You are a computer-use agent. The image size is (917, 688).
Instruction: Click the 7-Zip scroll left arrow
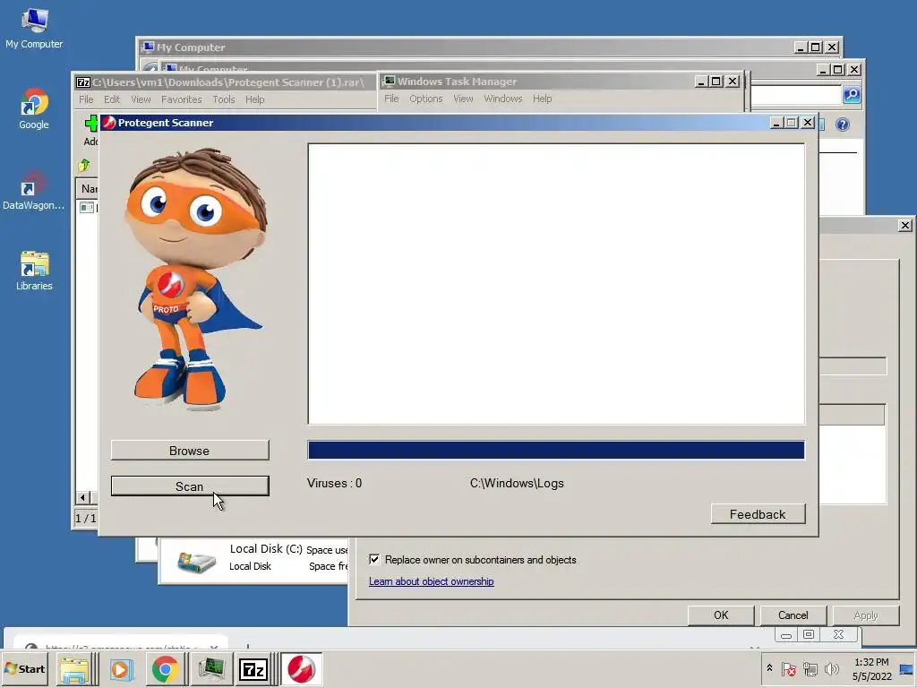pos(82,497)
